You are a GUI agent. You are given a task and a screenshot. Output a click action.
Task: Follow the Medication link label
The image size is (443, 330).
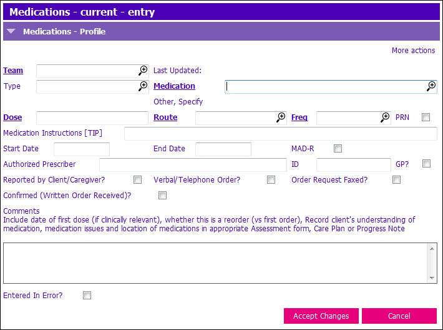point(174,86)
